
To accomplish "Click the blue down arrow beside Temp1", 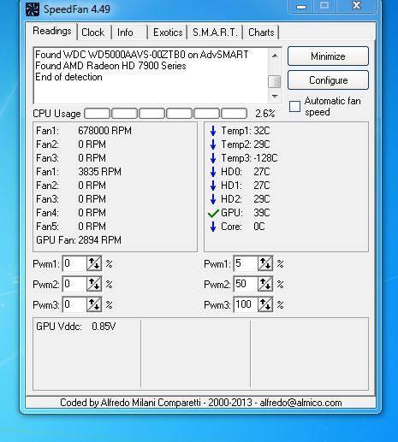I will click(x=213, y=131).
